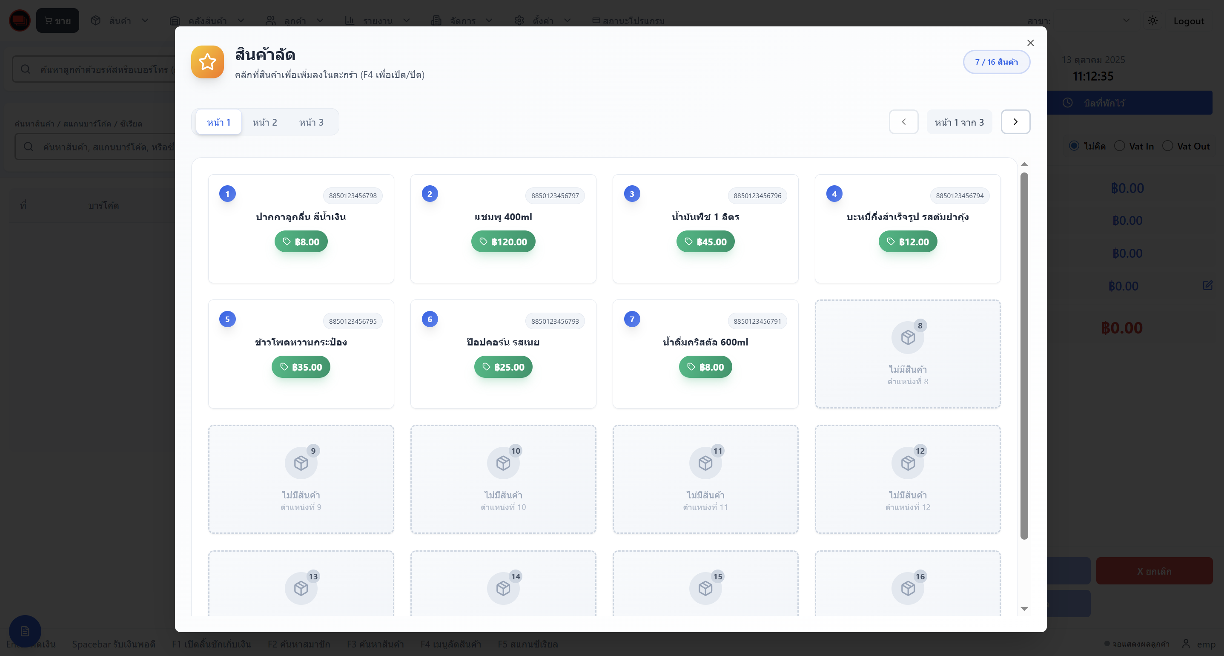Expand the สินค้า menu dropdown
Image resolution: width=1224 pixels, height=656 pixels.
(x=120, y=20)
